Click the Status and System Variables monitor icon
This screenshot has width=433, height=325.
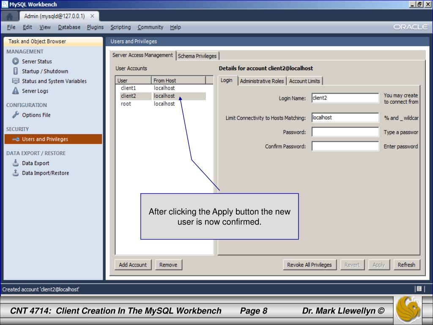[16, 81]
